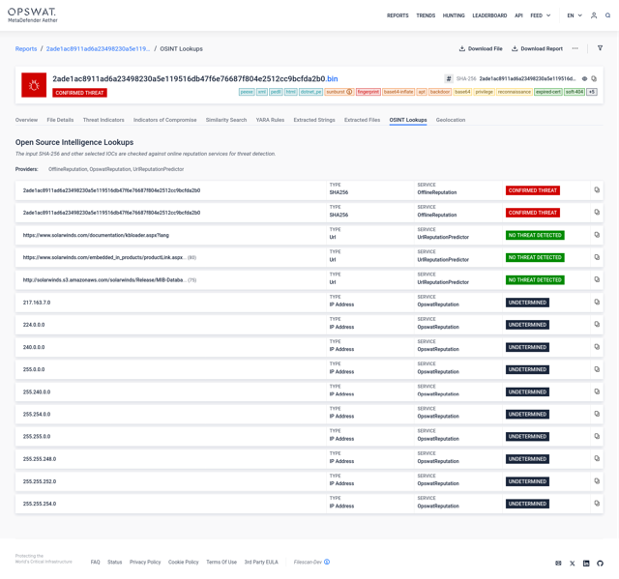Screen dimensions: 619x579
Task: Open the GitHub icon in the footer
Action: click(x=600, y=563)
